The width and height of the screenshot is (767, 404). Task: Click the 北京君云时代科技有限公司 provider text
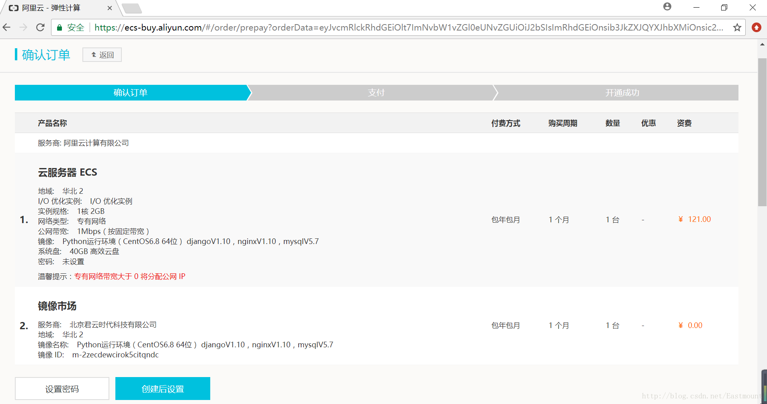pyautogui.click(x=113, y=324)
